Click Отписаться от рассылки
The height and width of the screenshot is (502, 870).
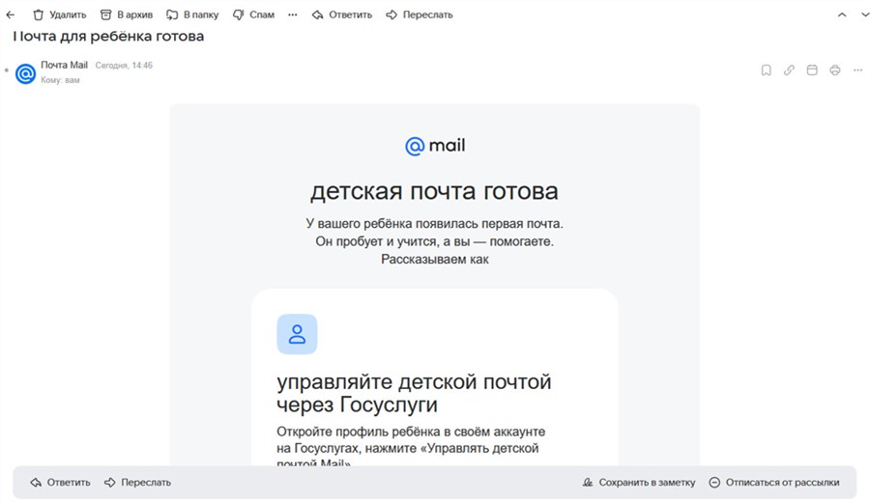pos(774,483)
